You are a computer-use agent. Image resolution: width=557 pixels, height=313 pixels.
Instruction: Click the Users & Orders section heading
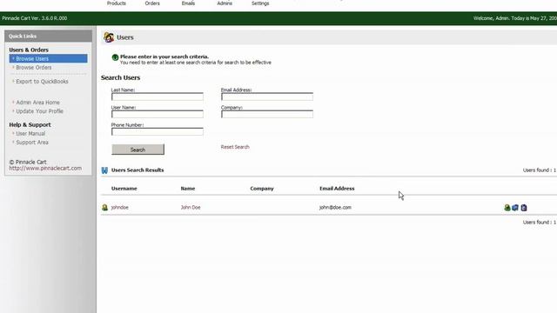[29, 50]
